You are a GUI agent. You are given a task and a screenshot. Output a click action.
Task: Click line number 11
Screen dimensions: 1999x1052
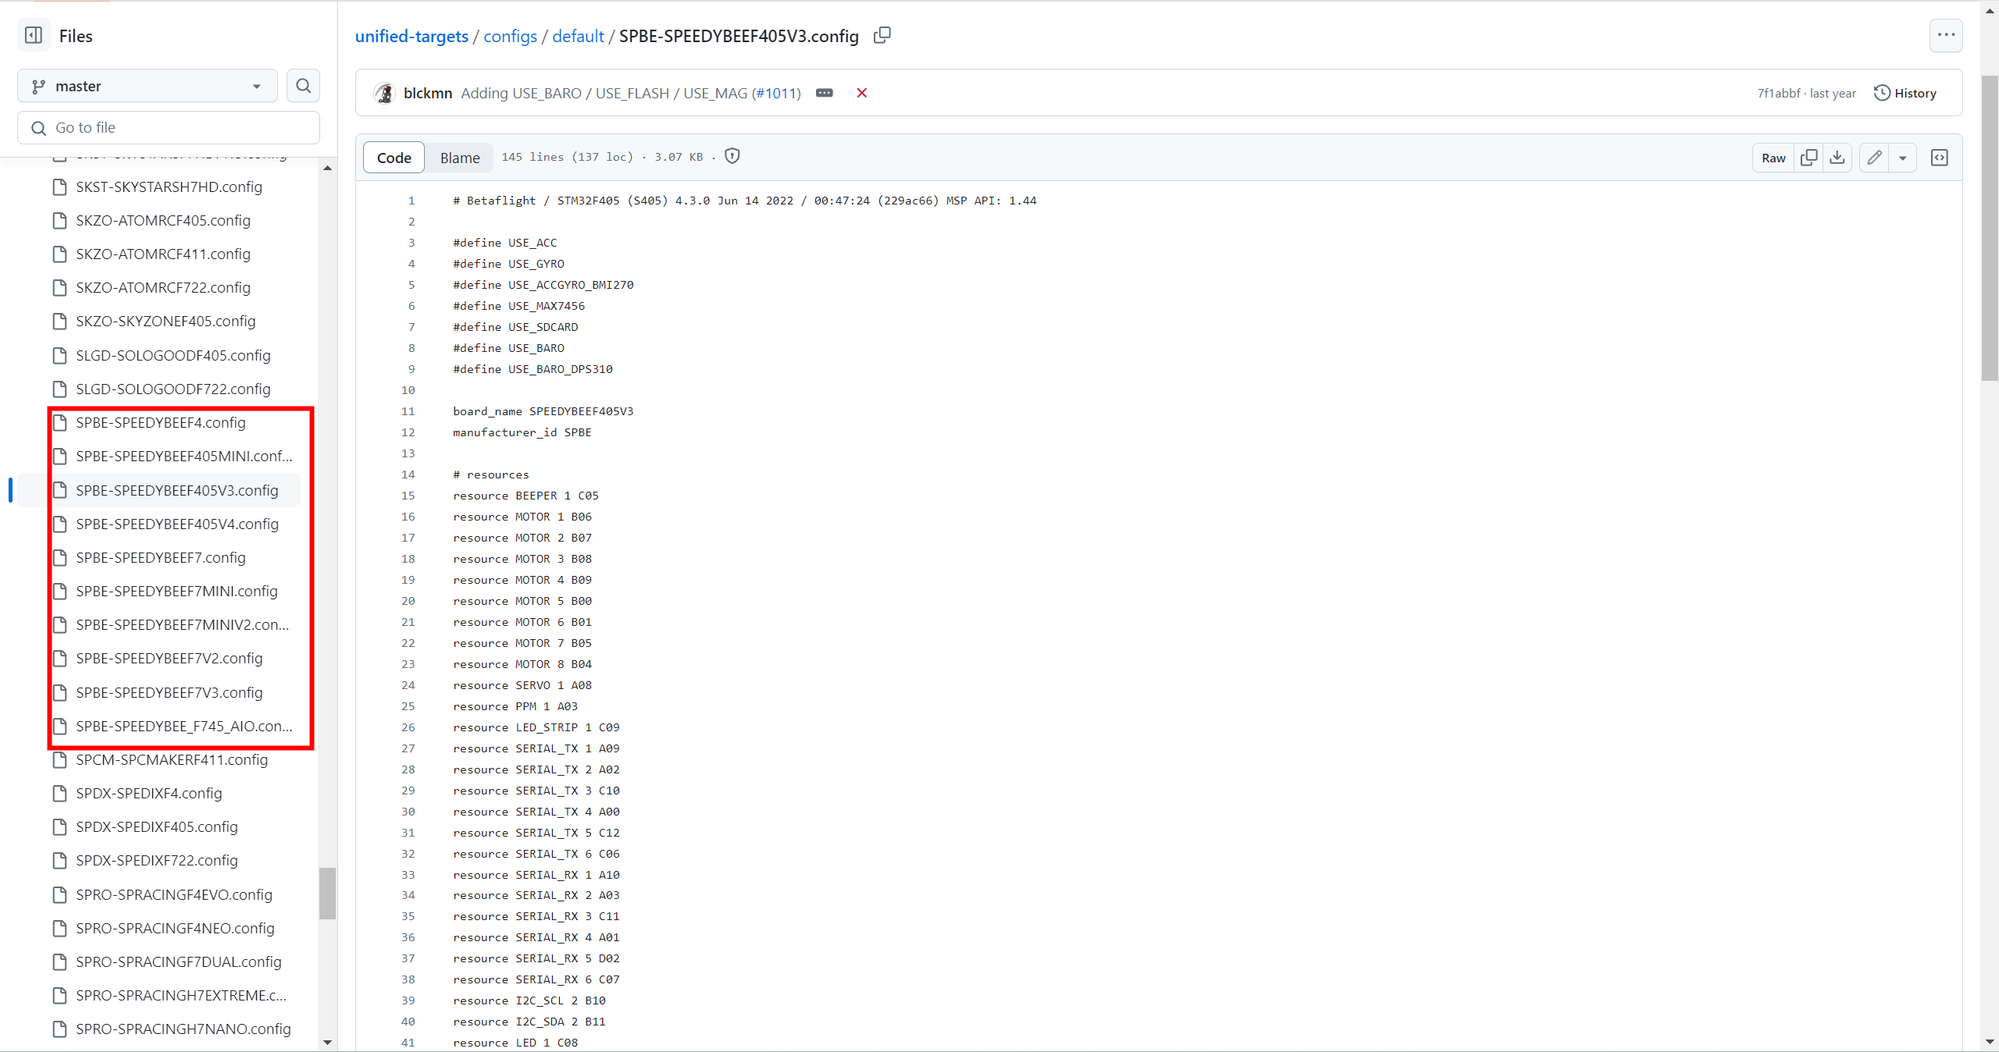(x=408, y=411)
